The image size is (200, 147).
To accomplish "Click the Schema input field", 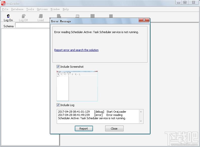I will click(x=33, y=25).
